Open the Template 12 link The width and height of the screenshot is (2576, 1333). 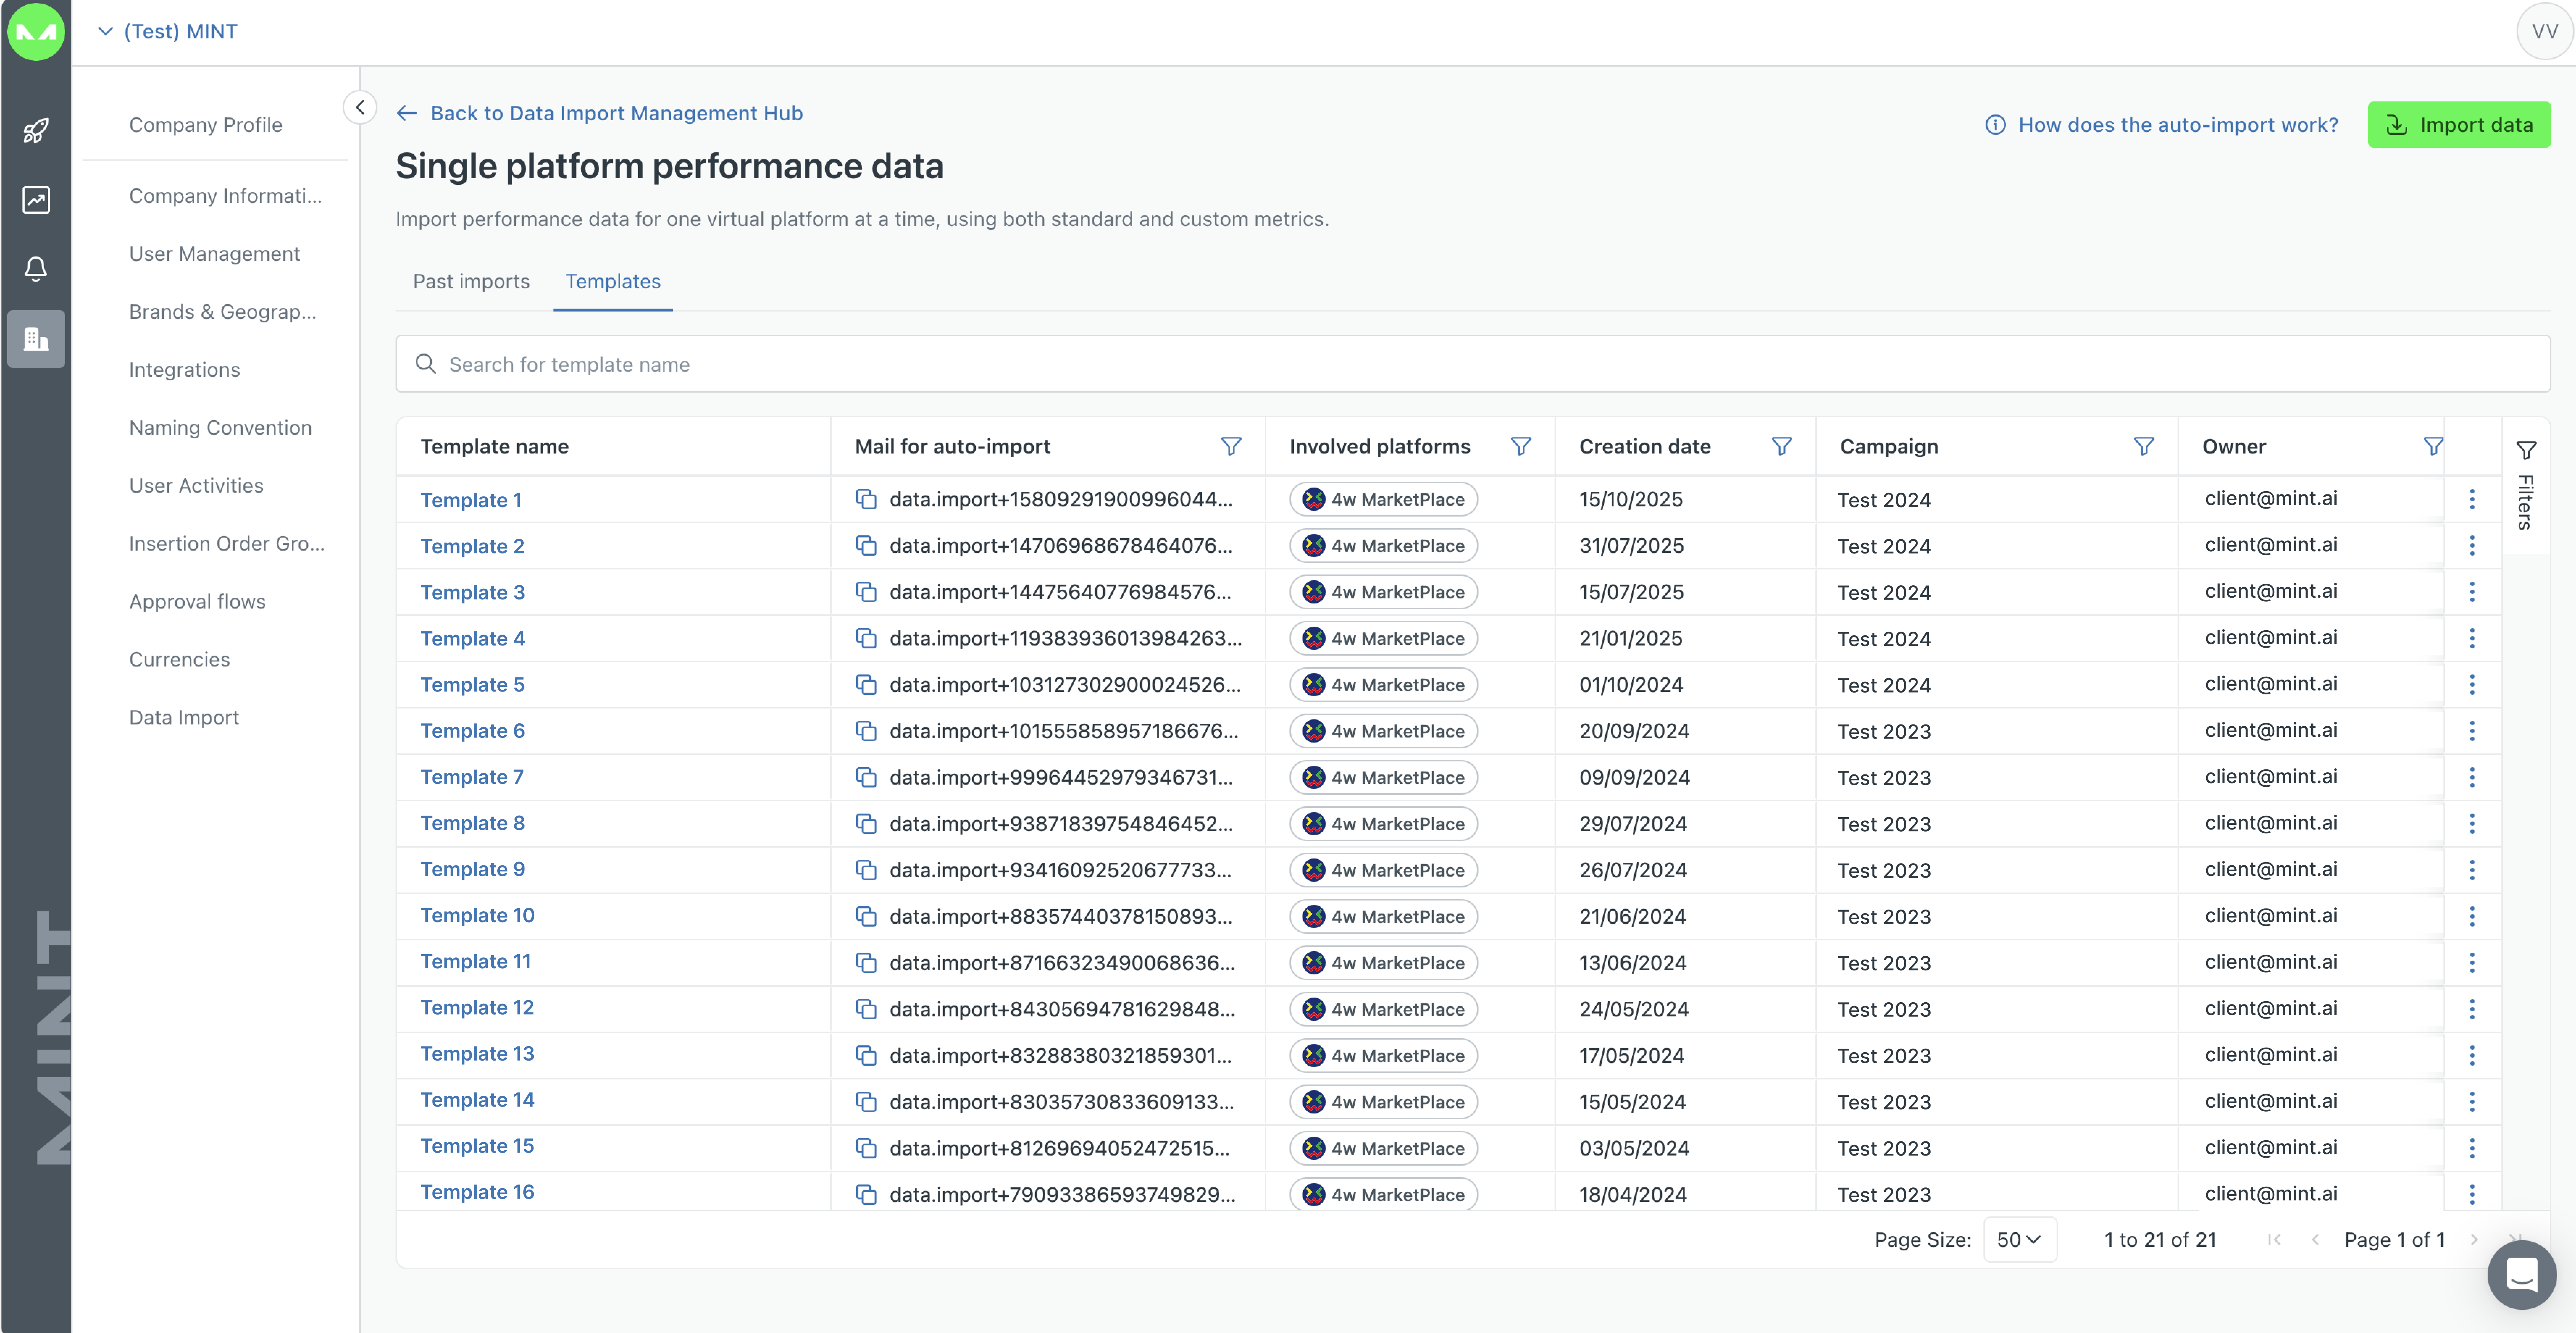pos(477,1008)
